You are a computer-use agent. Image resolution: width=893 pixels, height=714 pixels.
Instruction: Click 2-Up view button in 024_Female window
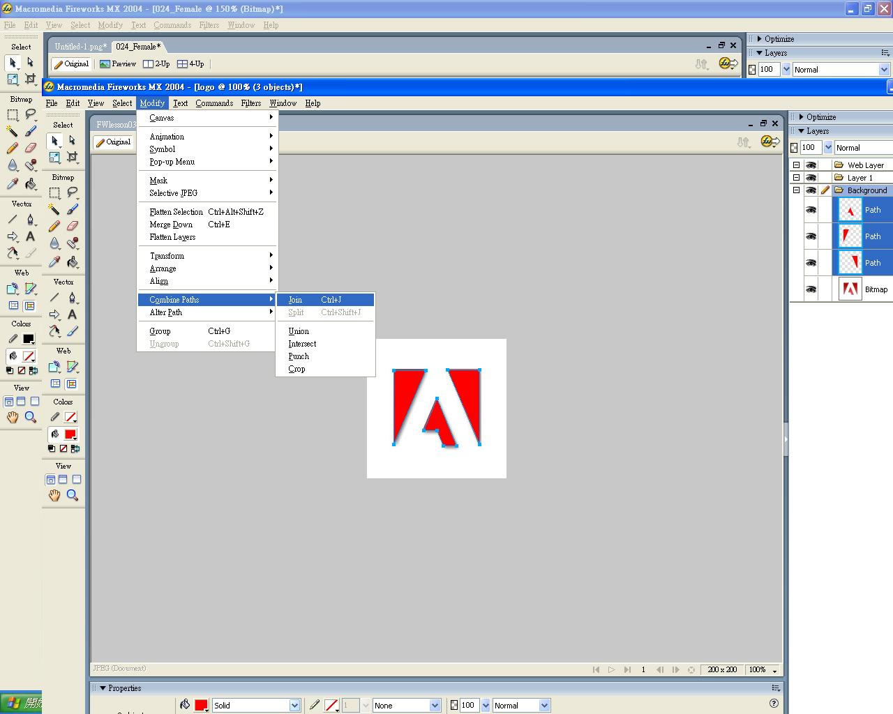156,63
